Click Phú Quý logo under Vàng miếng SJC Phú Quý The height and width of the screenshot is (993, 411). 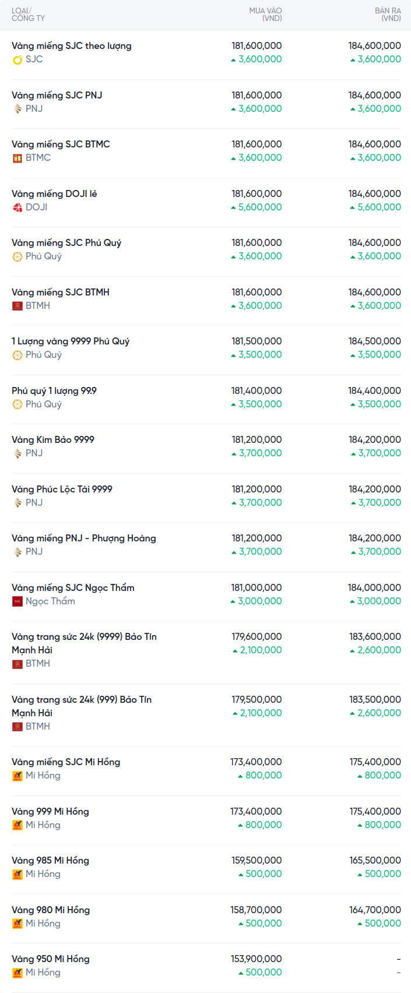[x=17, y=256]
